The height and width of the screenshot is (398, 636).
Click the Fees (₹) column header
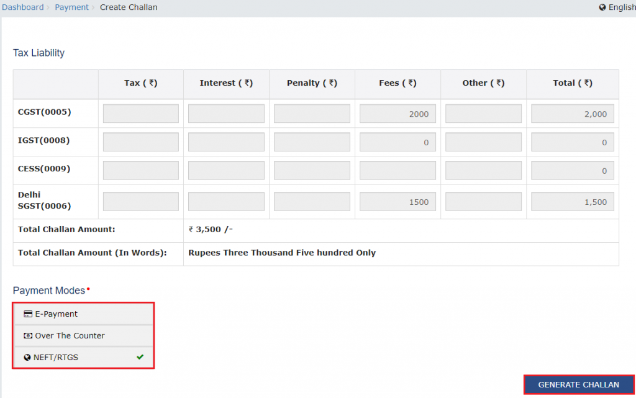(x=397, y=83)
